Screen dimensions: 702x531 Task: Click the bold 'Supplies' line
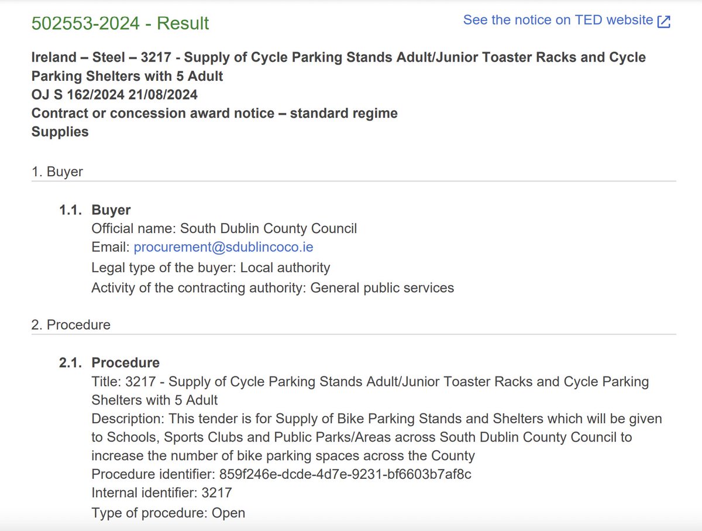click(x=60, y=132)
